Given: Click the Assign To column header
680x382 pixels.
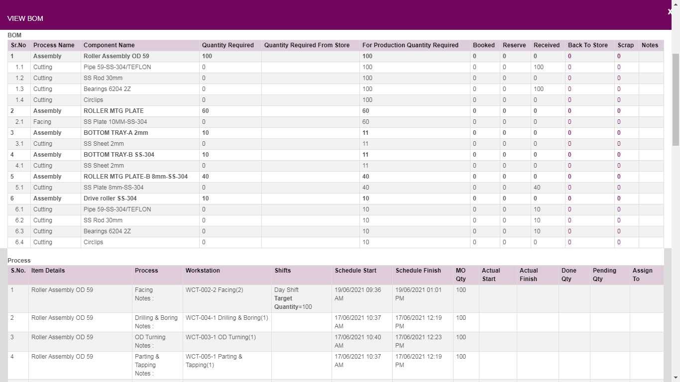Looking at the screenshot, I should coord(642,275).
